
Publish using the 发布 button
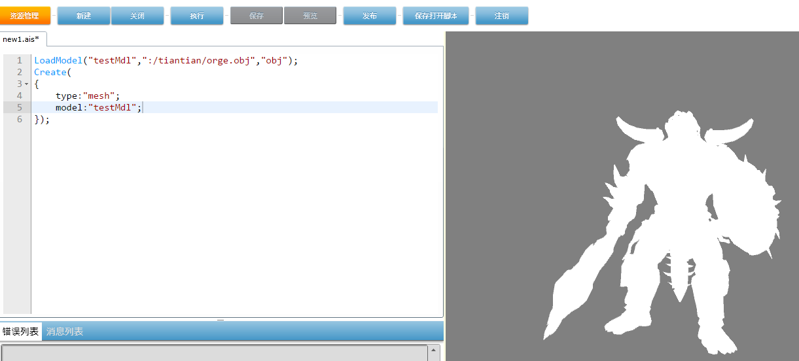pyautogui.click(x=370, y=16)
